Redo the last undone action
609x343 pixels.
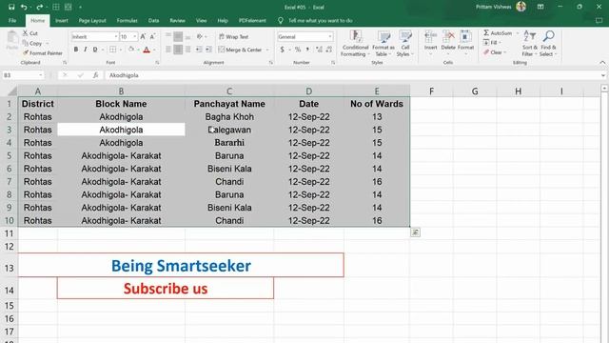[40, 7]
